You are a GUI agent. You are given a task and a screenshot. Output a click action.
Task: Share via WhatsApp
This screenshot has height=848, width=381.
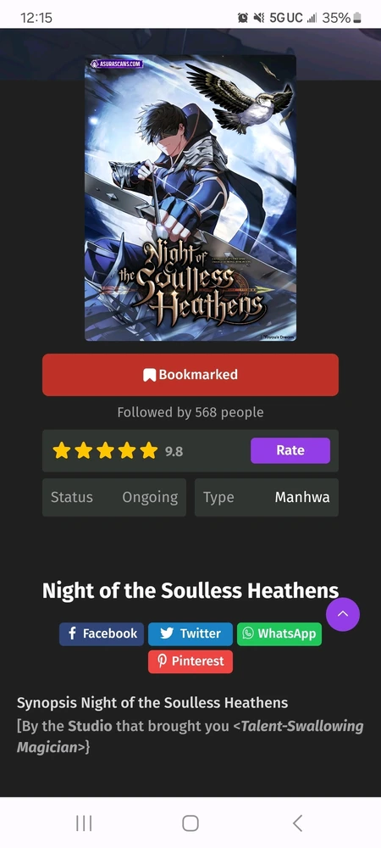pos(279,633)
